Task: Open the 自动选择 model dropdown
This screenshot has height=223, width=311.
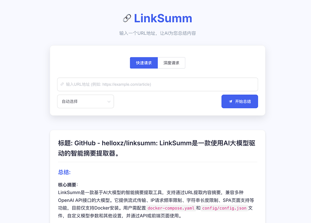Action: tap(86, 101)
